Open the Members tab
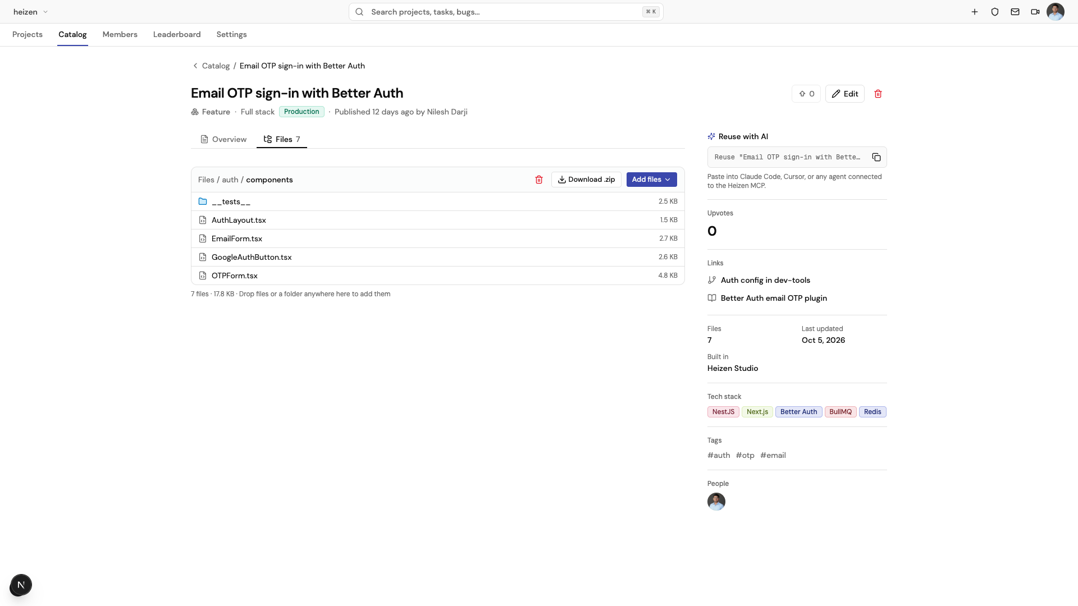The image size is (1078, 606). (x=120, y=34)
